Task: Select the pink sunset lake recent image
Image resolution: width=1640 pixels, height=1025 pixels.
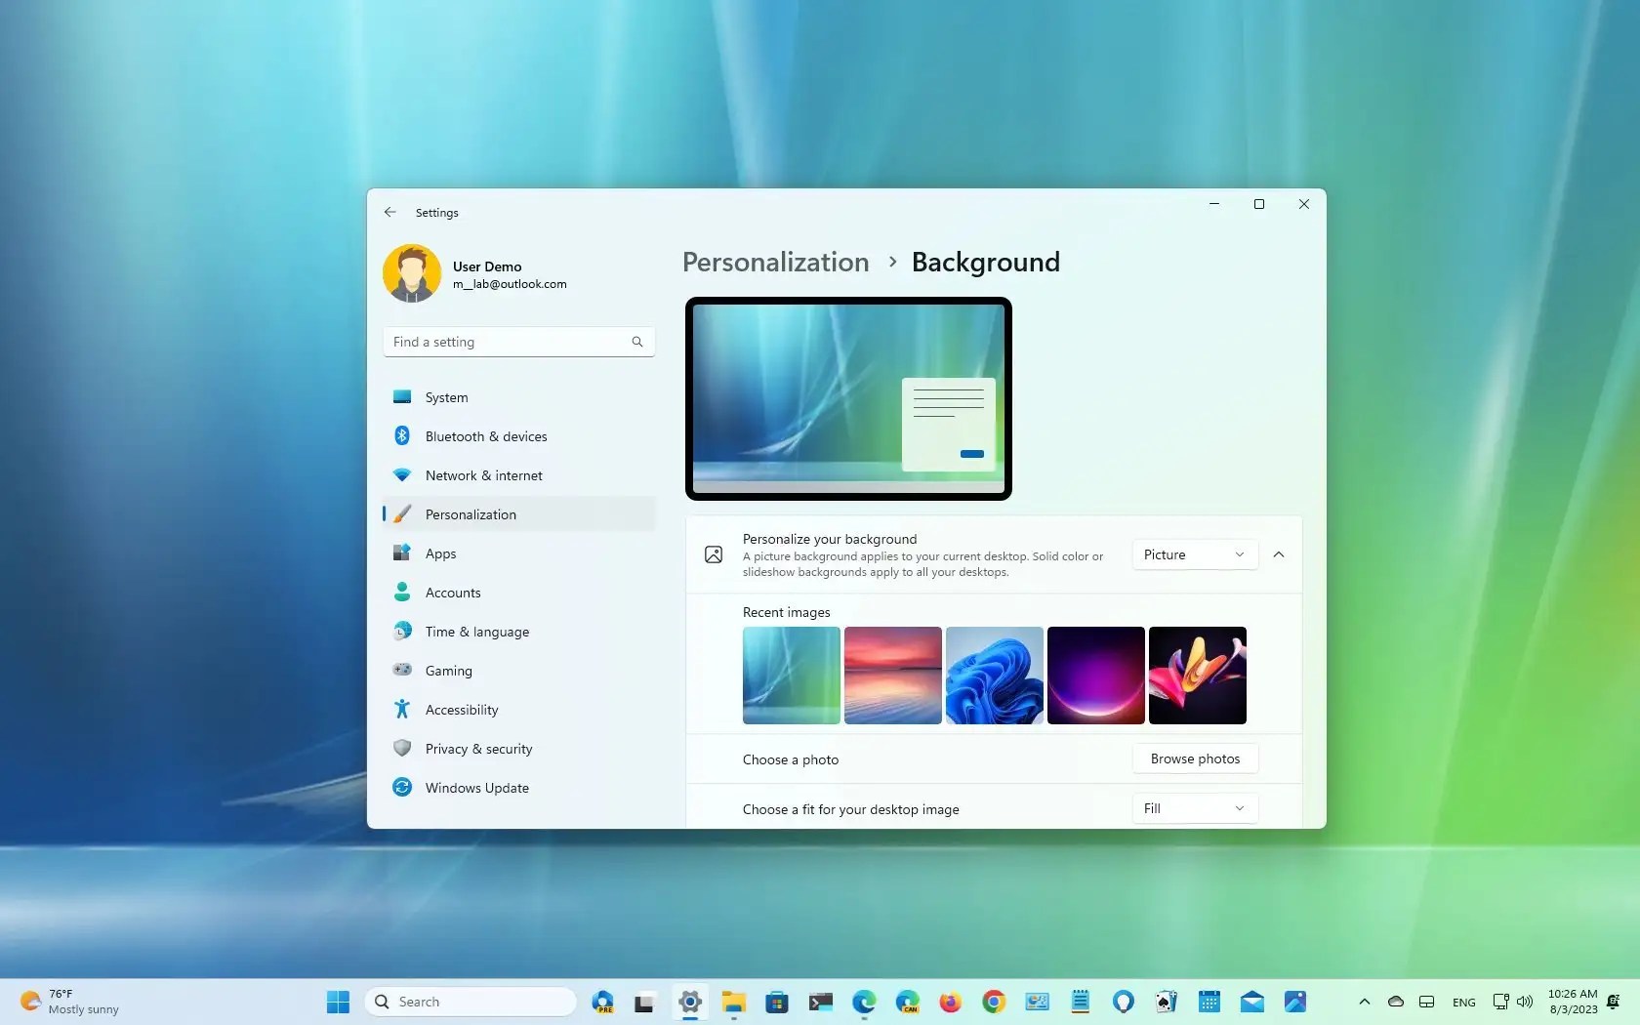Action: [893, 676]
